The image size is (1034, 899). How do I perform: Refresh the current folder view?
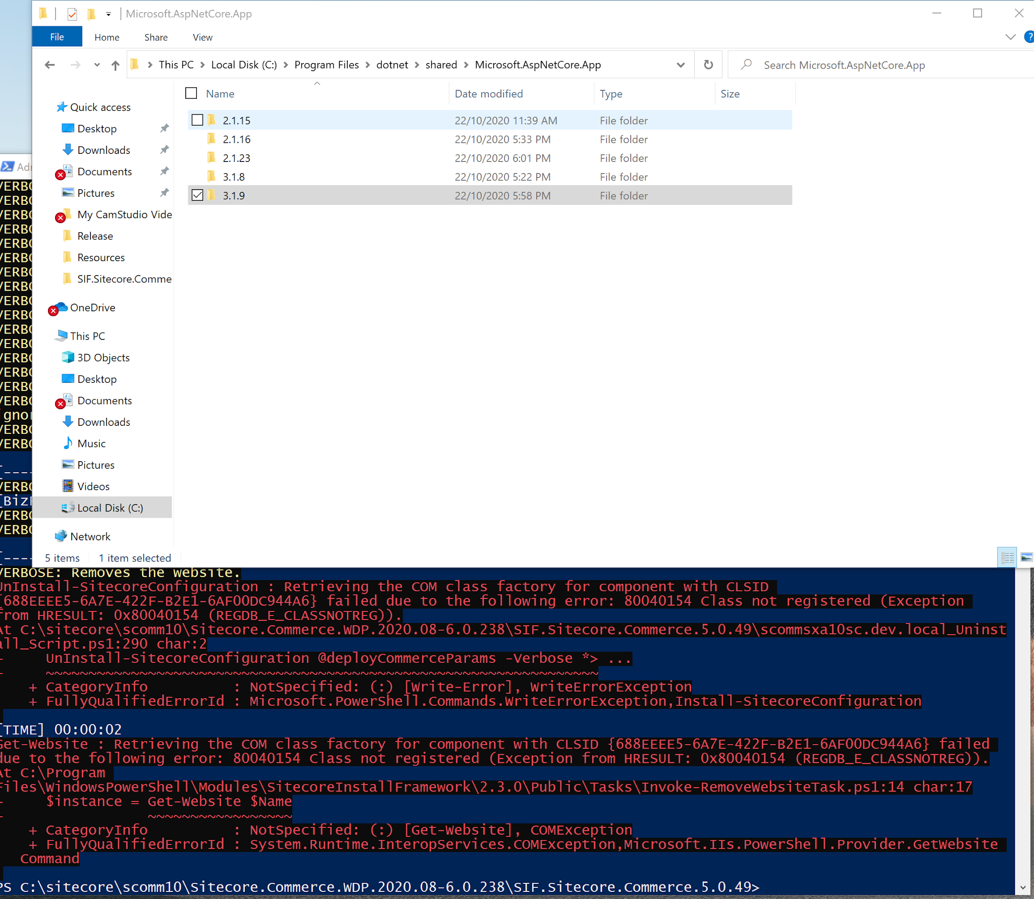pyautogui.click(x=708, y=65)
